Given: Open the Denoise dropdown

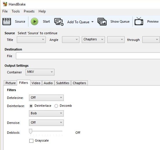Looking at the screenshot, I should [x=46, y=123].
